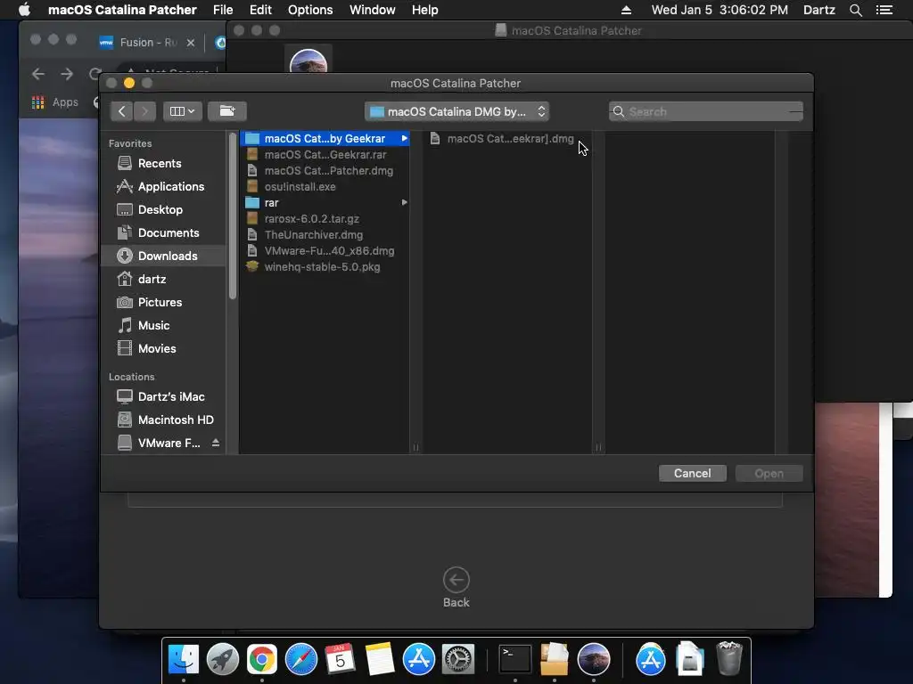
Task: Open the view mode dropdown (columns)
Action: coord(182,111)
